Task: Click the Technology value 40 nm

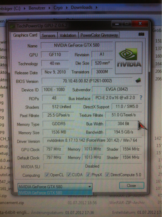Action: (x=55, y=63)
